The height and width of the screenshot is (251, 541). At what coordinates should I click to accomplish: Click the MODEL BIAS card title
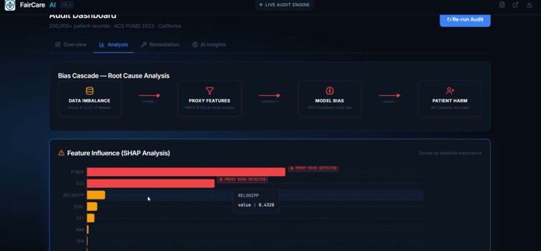[330, 101]
